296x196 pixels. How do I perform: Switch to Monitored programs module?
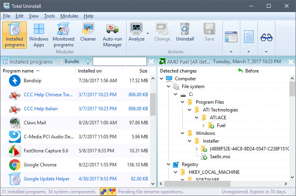coord(63,35)
